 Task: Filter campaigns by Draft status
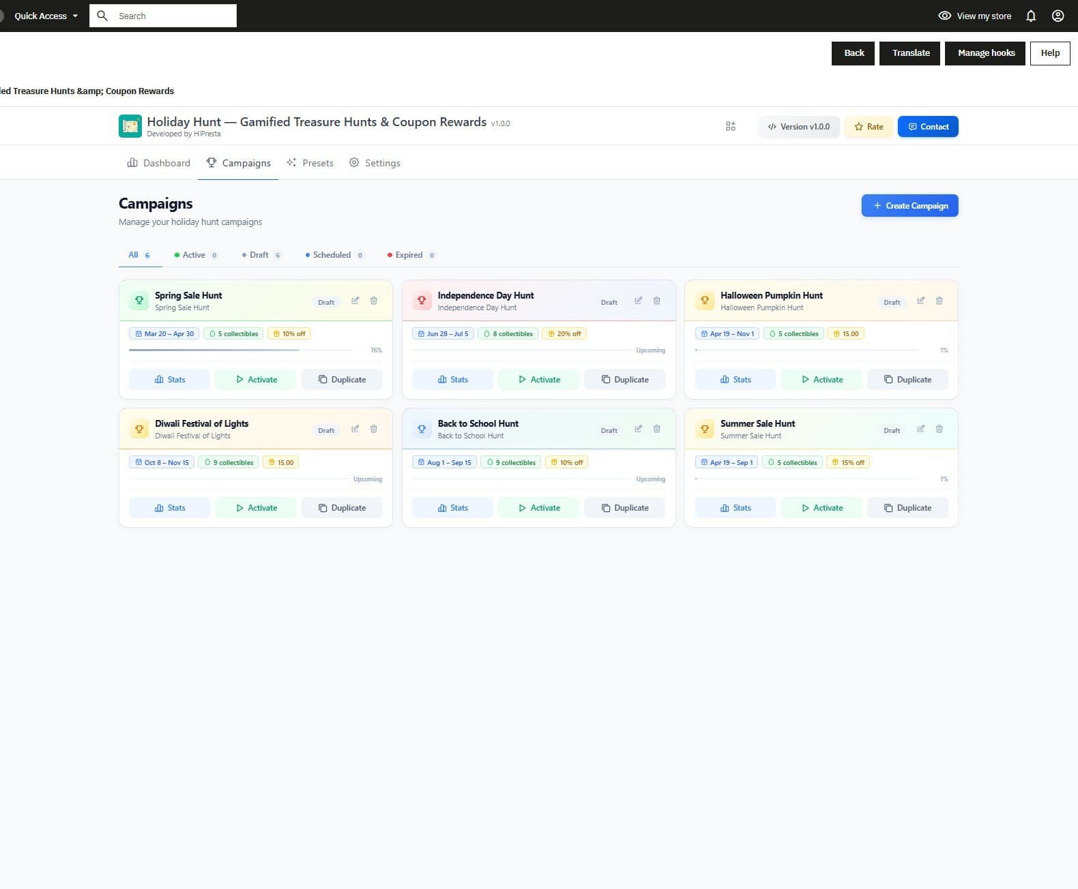coord(261,255)
